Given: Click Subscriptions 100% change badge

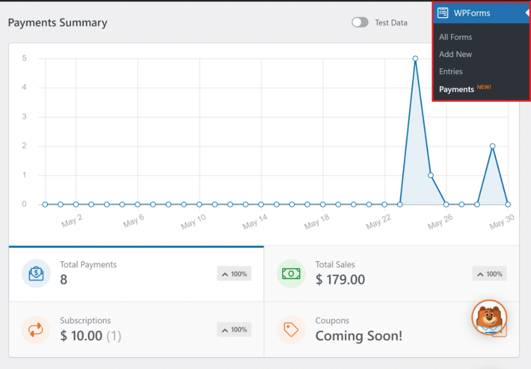Looking at the screenshot, I should click(234, 330).
